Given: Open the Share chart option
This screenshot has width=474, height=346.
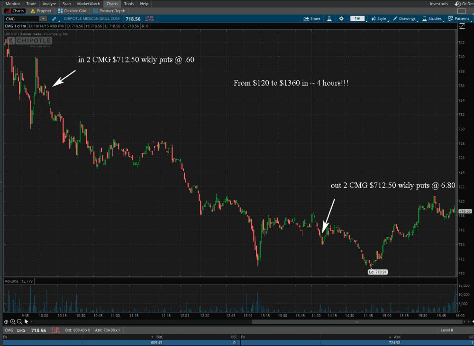Looking at the screenshot, I should (312, 19).
